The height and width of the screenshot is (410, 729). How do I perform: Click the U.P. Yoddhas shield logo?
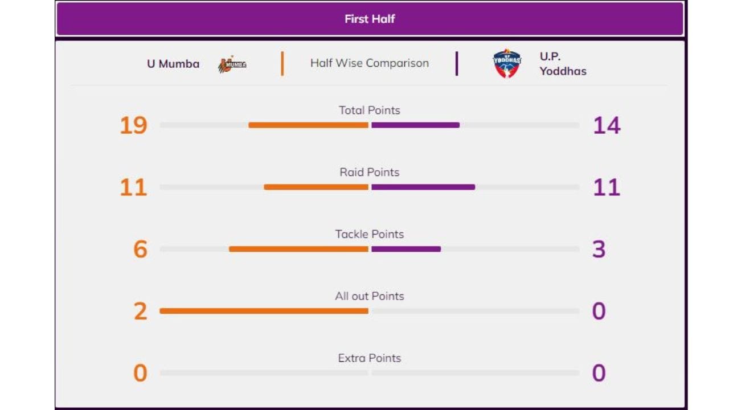(x=506, y=64)
